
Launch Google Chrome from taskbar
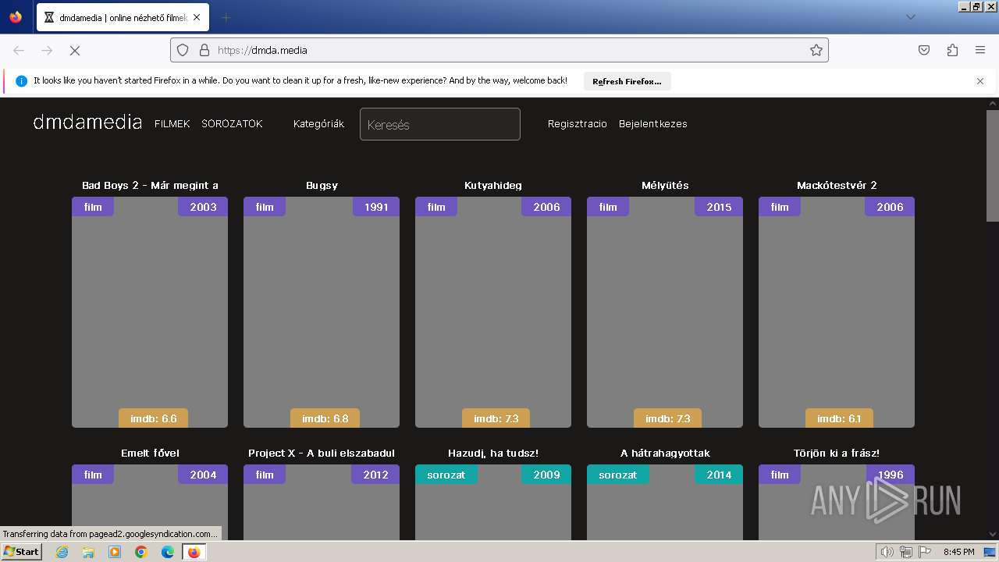141,552
